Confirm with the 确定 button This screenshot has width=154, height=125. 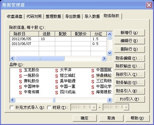click(x=85, y=118)
